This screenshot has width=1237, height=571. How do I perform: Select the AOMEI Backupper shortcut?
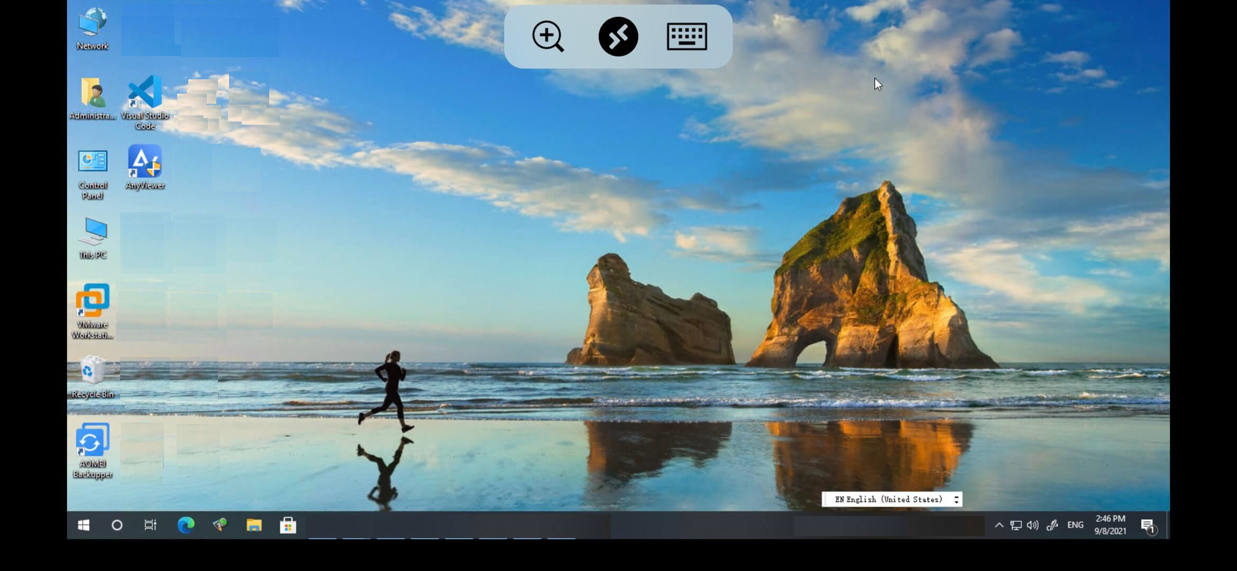pyautogui.click(x=93, y=451)
